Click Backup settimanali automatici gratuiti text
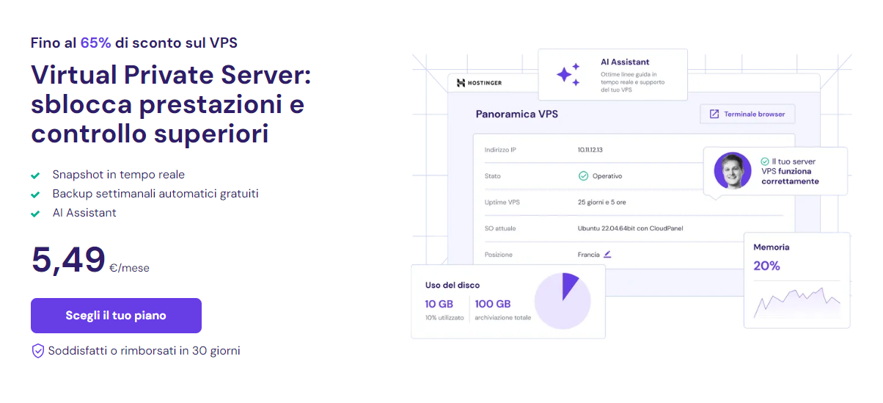Image resolution: width=883 pixels, height=403 pixels. (155, 194)
